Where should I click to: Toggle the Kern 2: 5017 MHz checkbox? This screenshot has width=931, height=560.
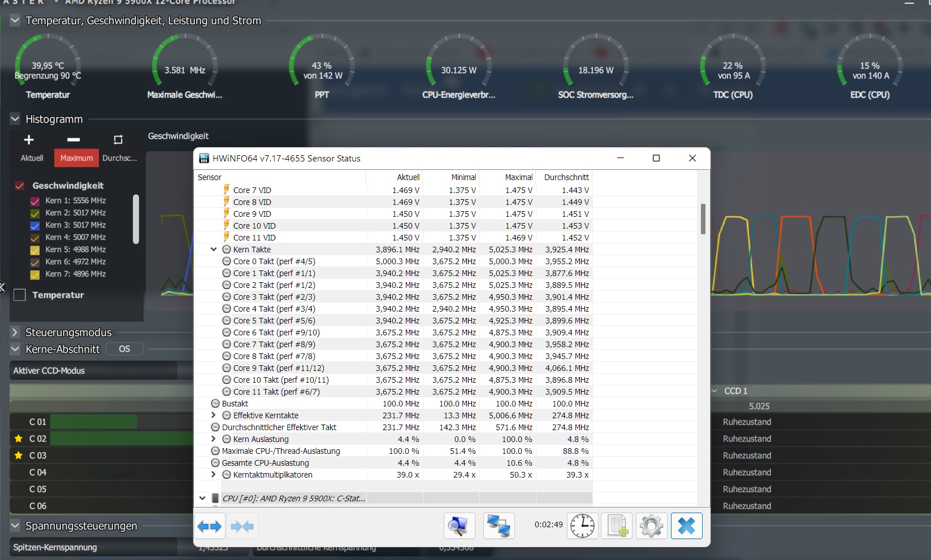34,213
